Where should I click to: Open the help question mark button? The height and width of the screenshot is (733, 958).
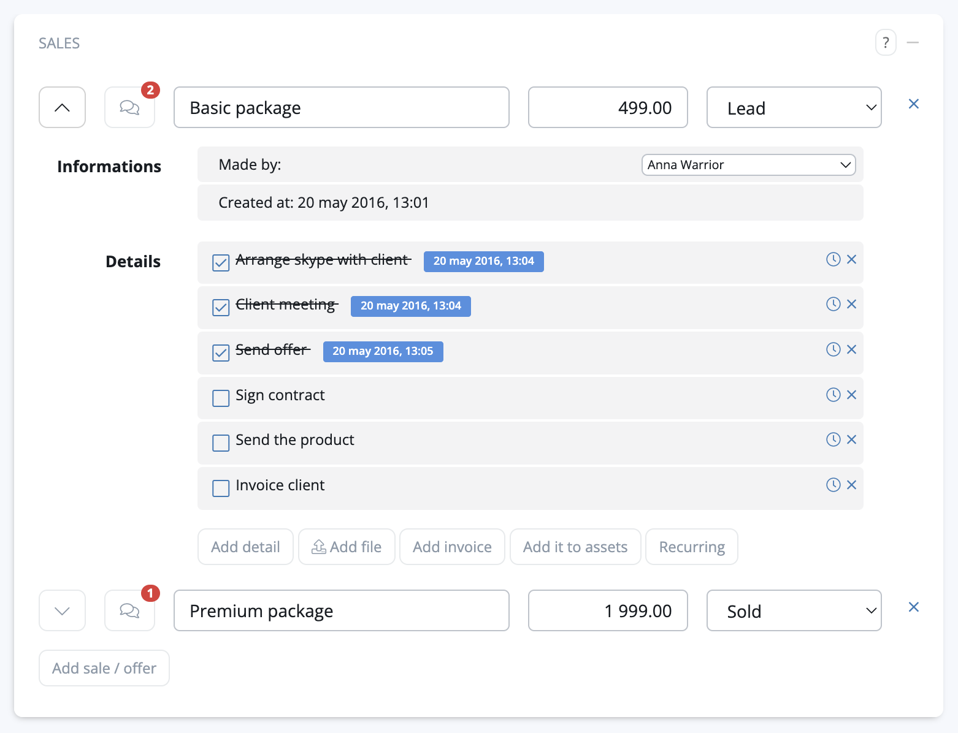pos(886,43)
